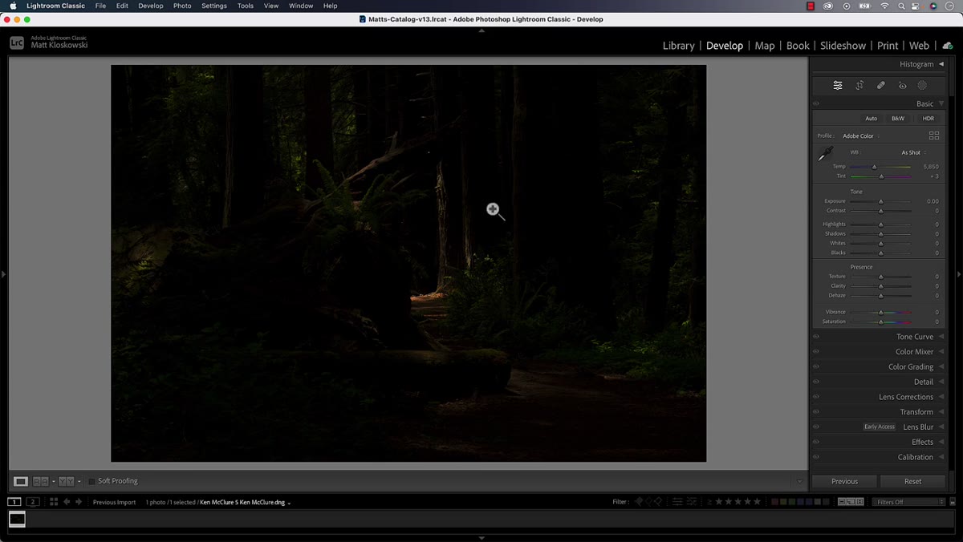Select the Loupe view mode icon

pyautogui.click(x=21, y=481)
